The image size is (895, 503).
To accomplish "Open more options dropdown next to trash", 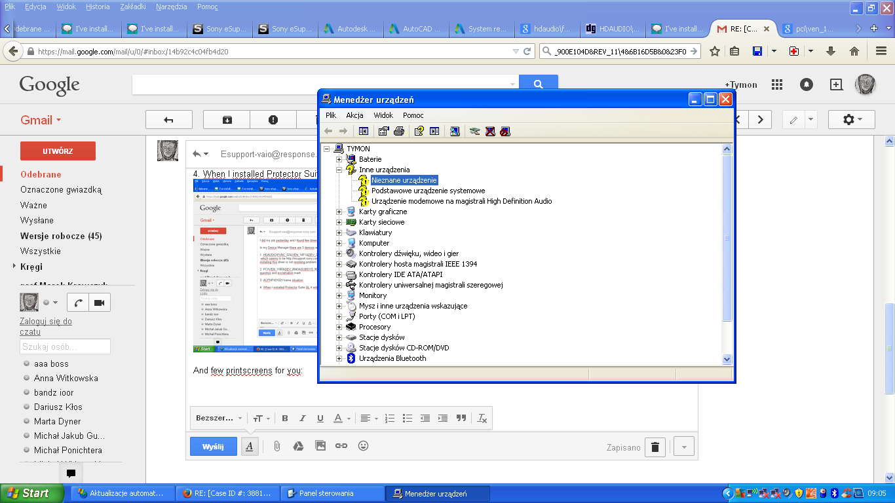I will pyautogui.click(x=684, y=447).
